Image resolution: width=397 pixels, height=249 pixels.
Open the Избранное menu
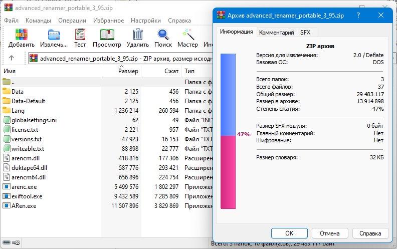108,21
